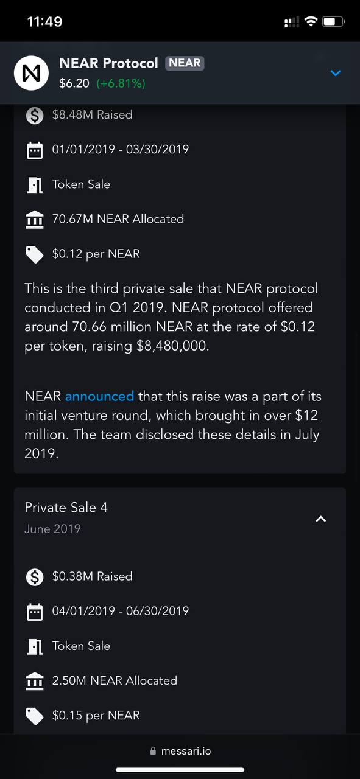Screen dimensions: 360x779
Task: Click the dollar icon beside $0.38M Raised
Action: point(35,576)
